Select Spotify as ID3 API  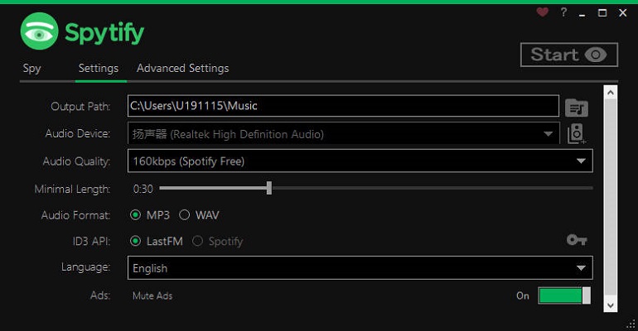(x=218, y=242)
